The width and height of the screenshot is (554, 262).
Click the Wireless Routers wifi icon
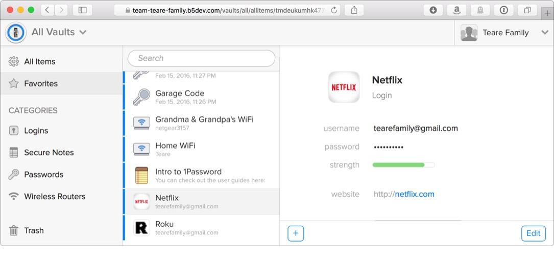[x=13, y=196]
